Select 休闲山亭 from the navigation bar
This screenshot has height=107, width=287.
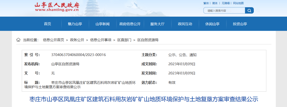pos(212,24)
